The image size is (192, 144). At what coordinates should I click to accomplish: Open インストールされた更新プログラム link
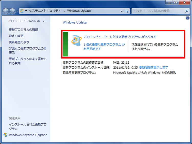pyautogui.click(x=28, y=126)
